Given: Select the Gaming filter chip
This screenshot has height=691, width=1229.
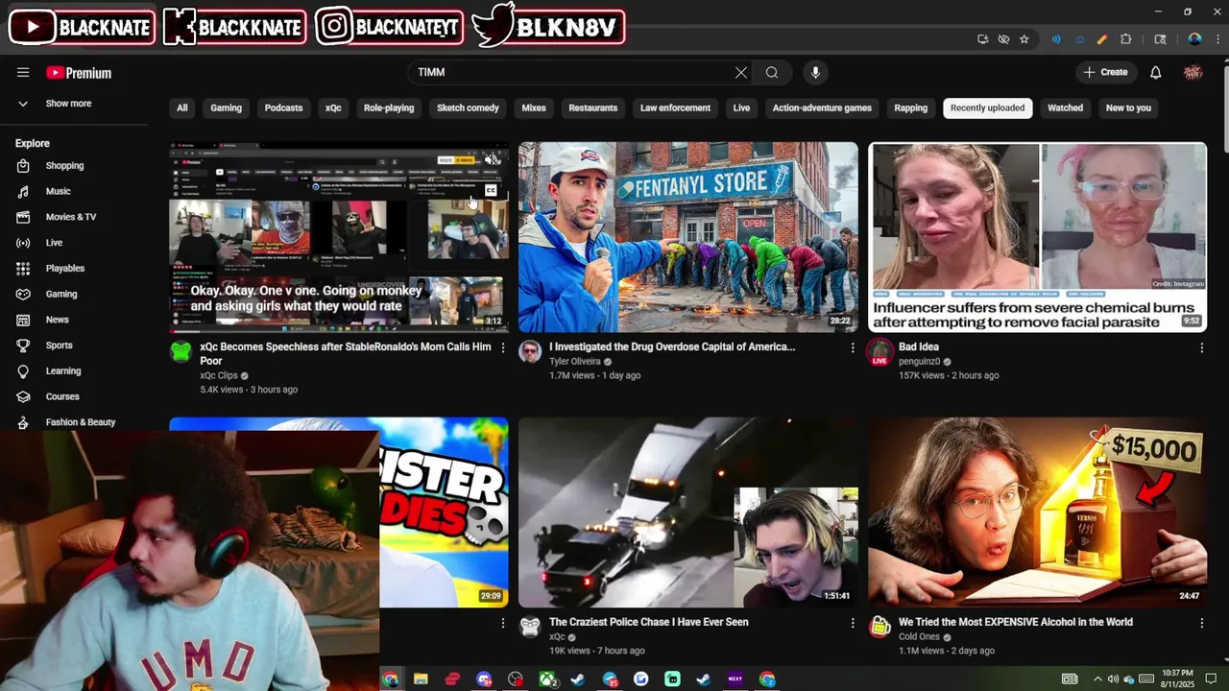Looking at the screenshot, I should 227,108.
